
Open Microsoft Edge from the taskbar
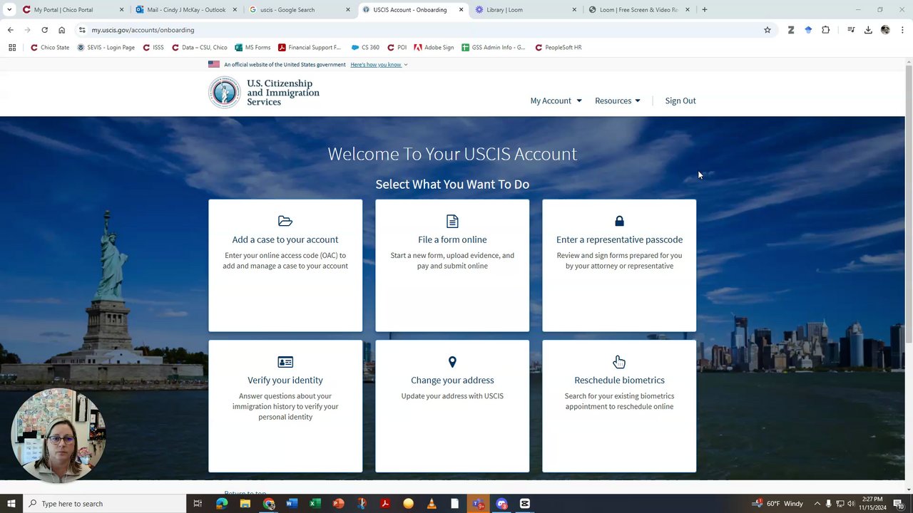[222, 504]
